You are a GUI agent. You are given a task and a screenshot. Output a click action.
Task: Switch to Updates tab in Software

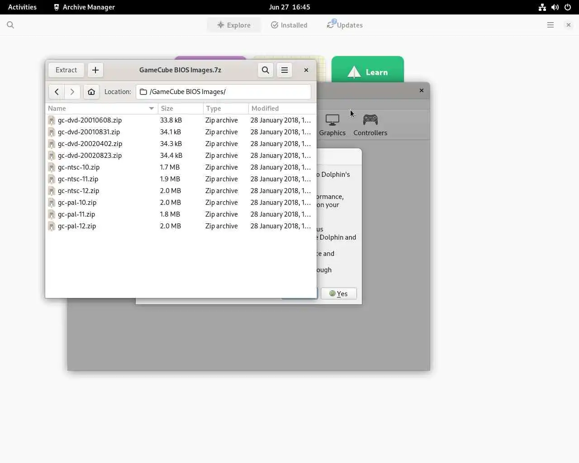tap(345, 25)
